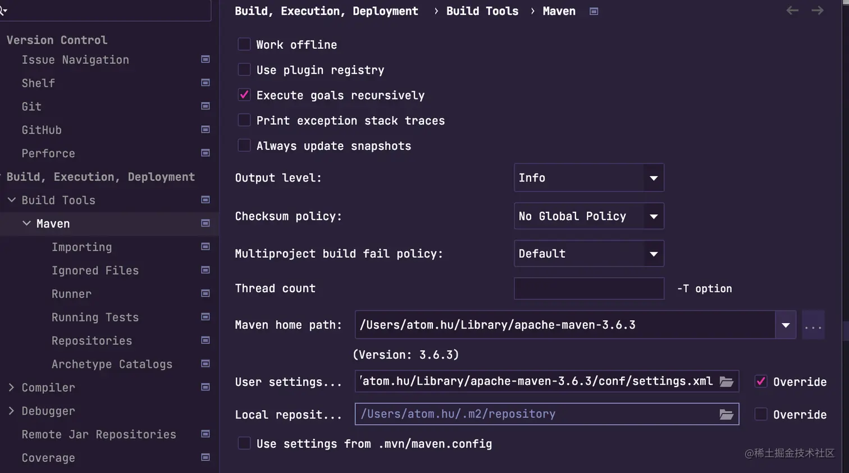Image resolution: width=849 pixels, height=473 pixels.
Task: Click project-level icon beside Issue Navigation
Action: pyautogui.click(x=206, y=60)
